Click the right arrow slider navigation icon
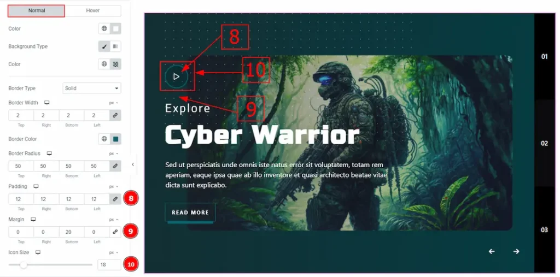 pos(516,251)
